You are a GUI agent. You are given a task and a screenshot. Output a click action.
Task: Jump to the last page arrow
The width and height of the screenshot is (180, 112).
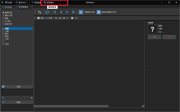[73, 12]
